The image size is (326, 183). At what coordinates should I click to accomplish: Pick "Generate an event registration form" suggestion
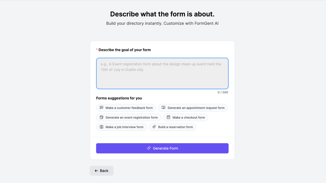click(128, 117)
